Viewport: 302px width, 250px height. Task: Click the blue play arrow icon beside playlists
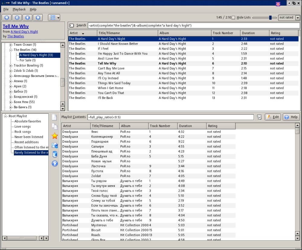click(x=55, y=163)
